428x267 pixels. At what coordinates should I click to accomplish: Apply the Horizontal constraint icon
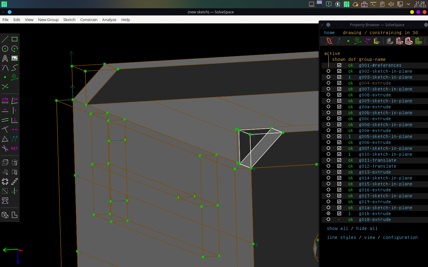click(x=5, y=110)
